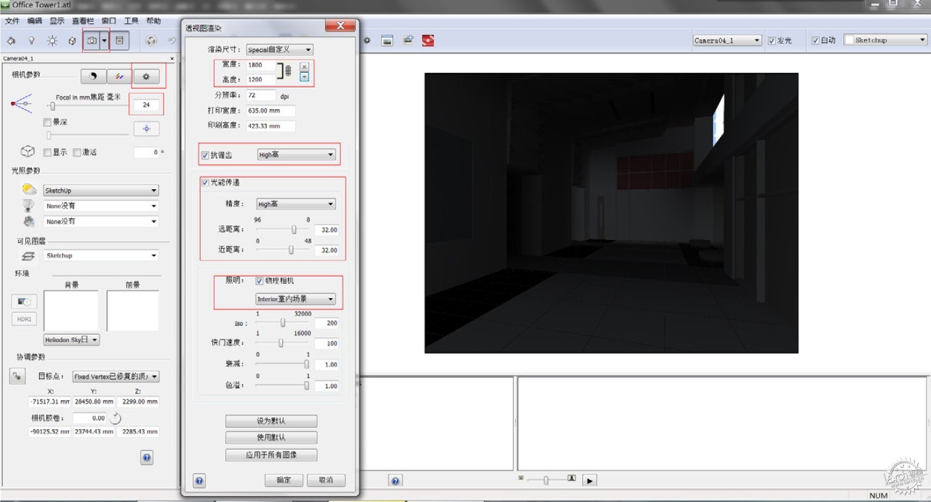Open the Fixed Vertex target dropdown
931x502 pixels.
coord(116,376)
